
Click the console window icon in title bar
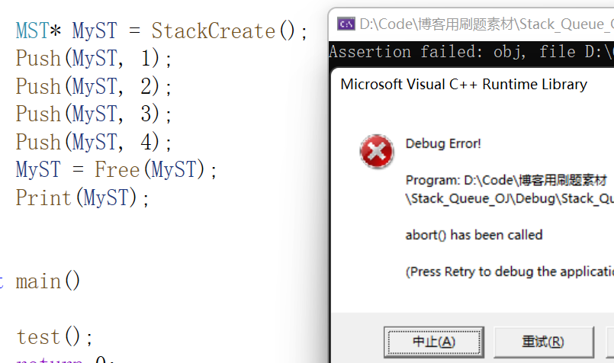click(346, 24)
